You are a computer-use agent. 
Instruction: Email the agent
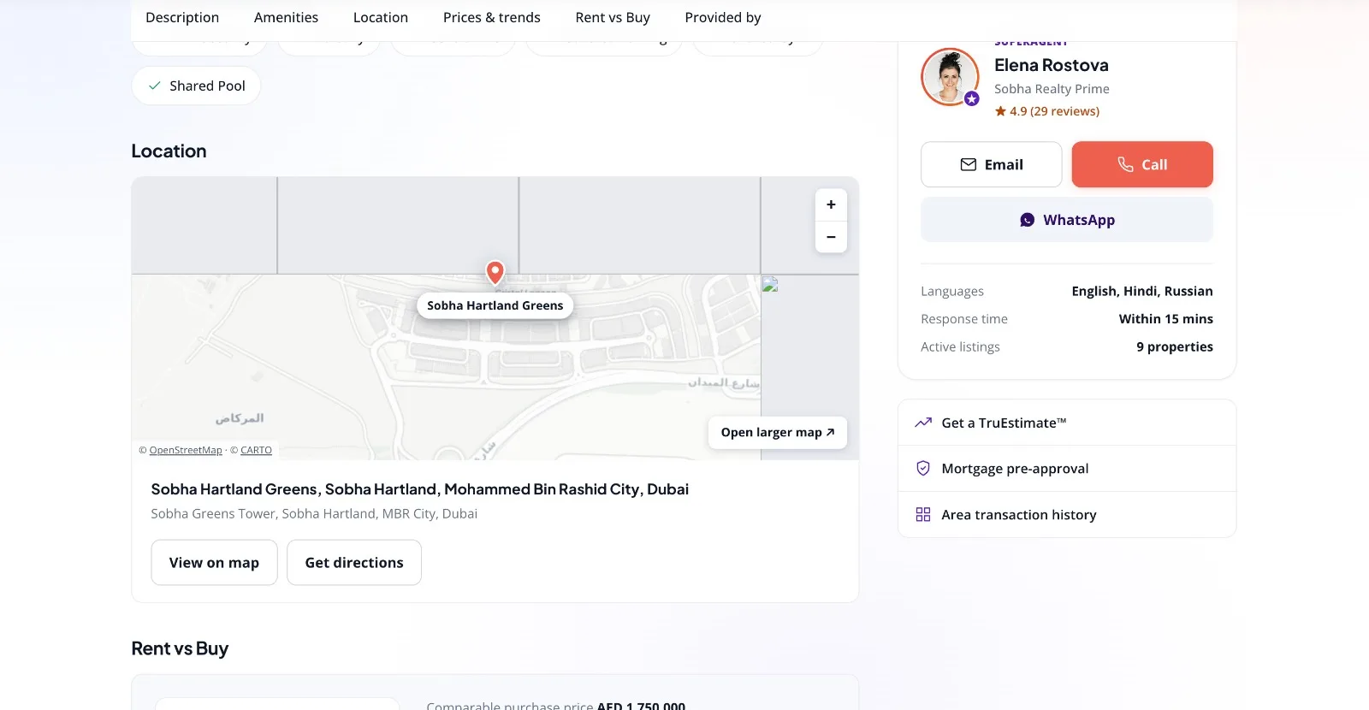(992, 164)
